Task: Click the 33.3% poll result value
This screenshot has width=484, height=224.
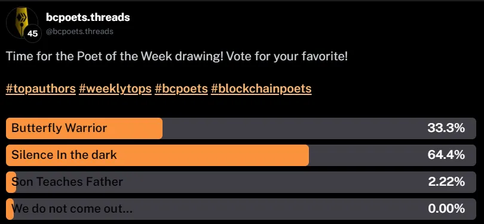Action: [446, 128]
